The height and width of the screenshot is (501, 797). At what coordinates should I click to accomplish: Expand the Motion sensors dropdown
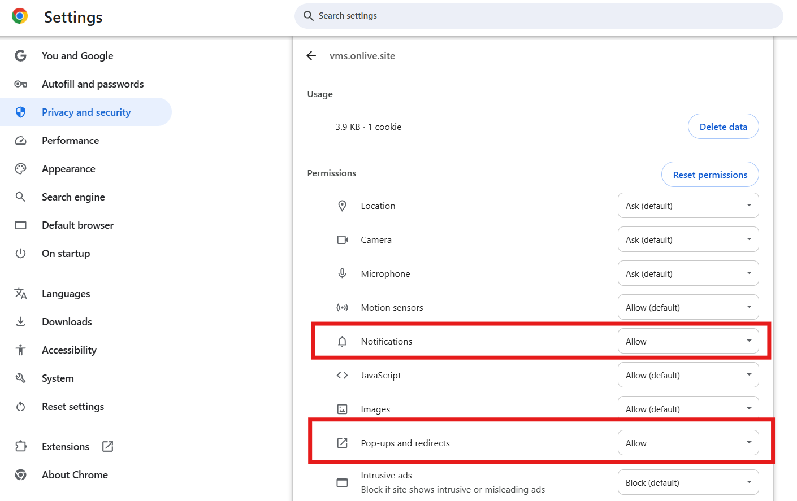pos(688,308)
